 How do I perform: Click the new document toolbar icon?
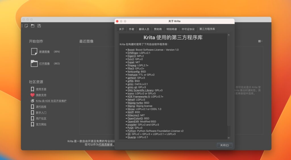point(26,26)
